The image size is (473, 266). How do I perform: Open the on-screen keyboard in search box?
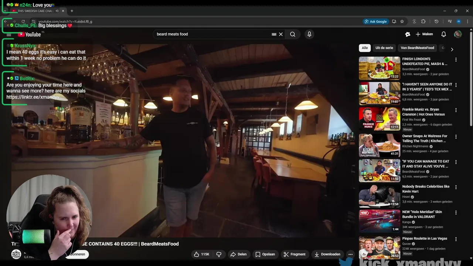tap(274, 34)
